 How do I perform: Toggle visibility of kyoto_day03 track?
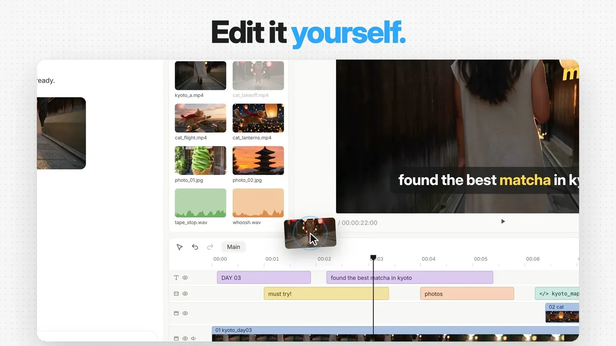pyautogui.click(x=185, y=339)
